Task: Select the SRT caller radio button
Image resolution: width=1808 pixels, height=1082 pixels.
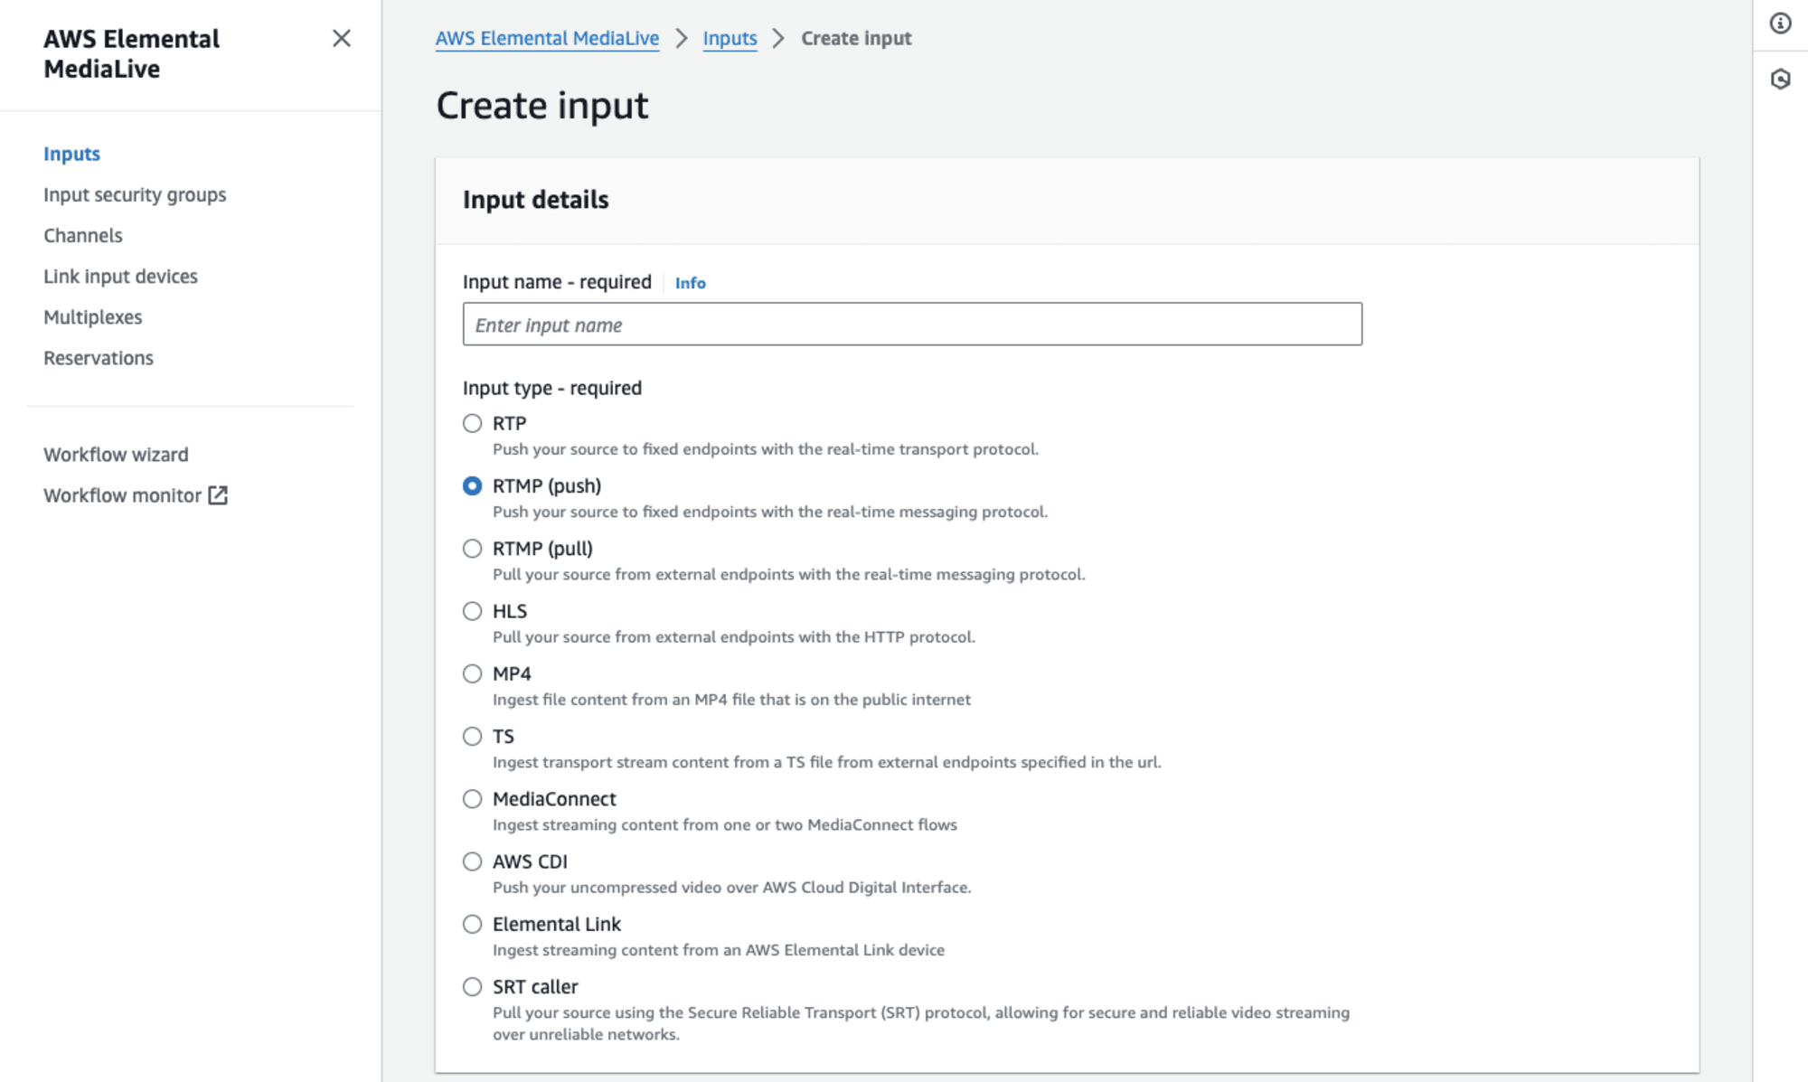Action: pyautogui.click(x=473, y=987)
